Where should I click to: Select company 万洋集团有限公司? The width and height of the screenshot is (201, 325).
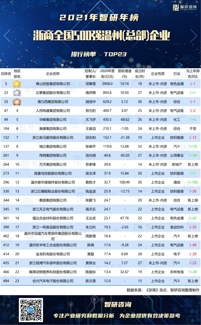(53, 164)
